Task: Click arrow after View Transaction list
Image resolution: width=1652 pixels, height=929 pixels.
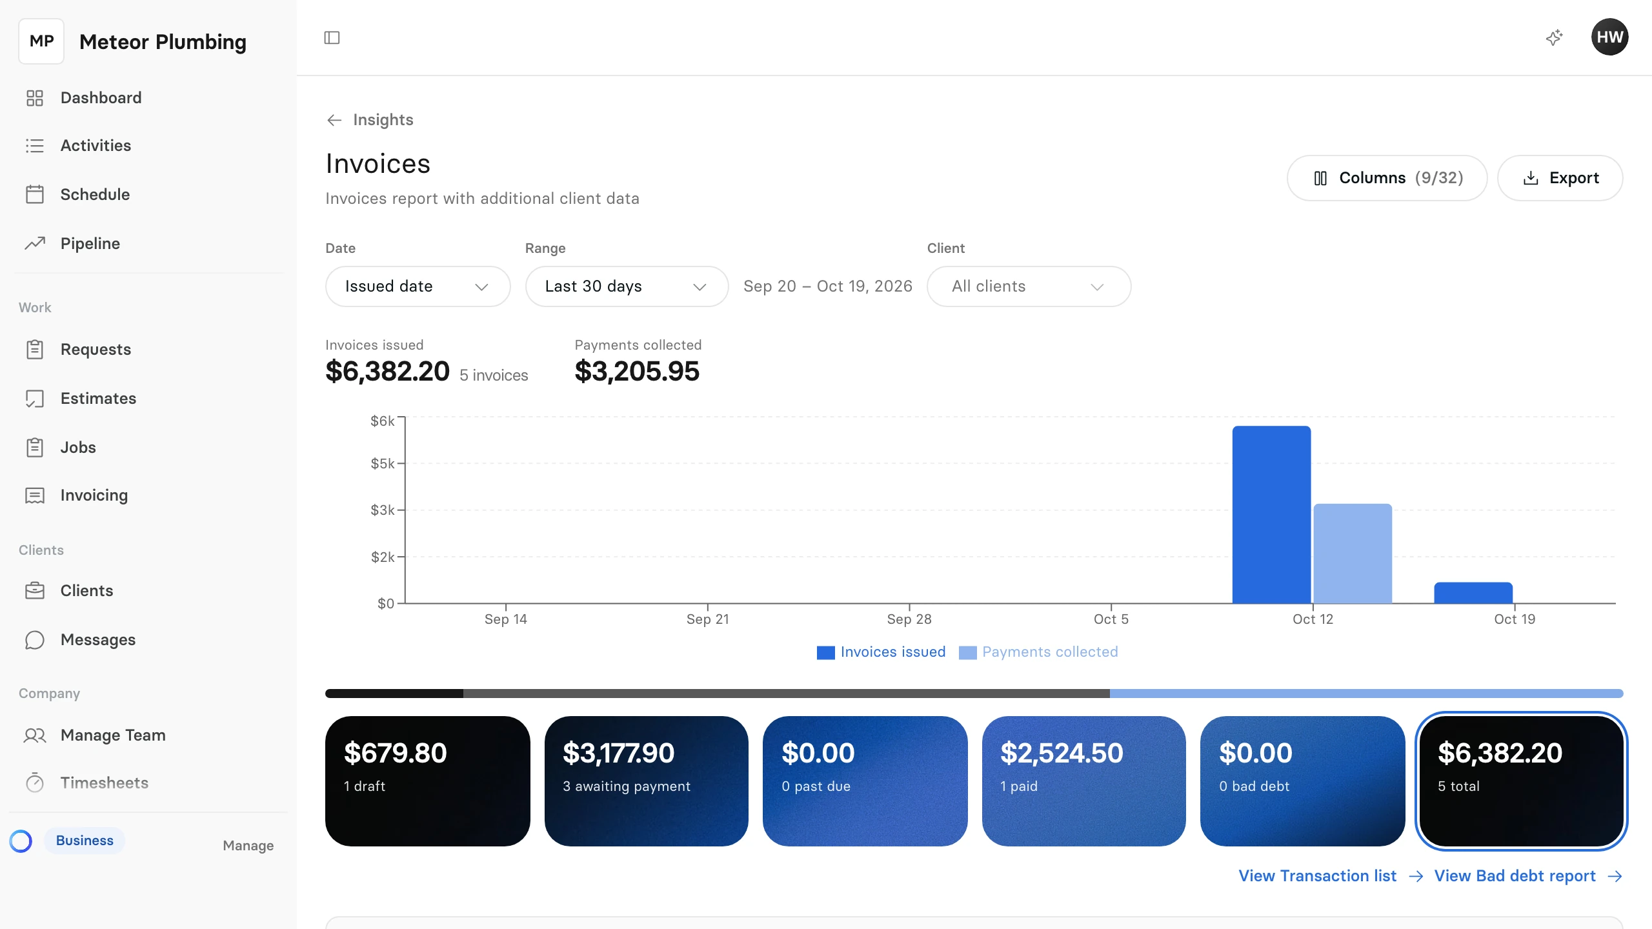Action: pos(1416,876)
